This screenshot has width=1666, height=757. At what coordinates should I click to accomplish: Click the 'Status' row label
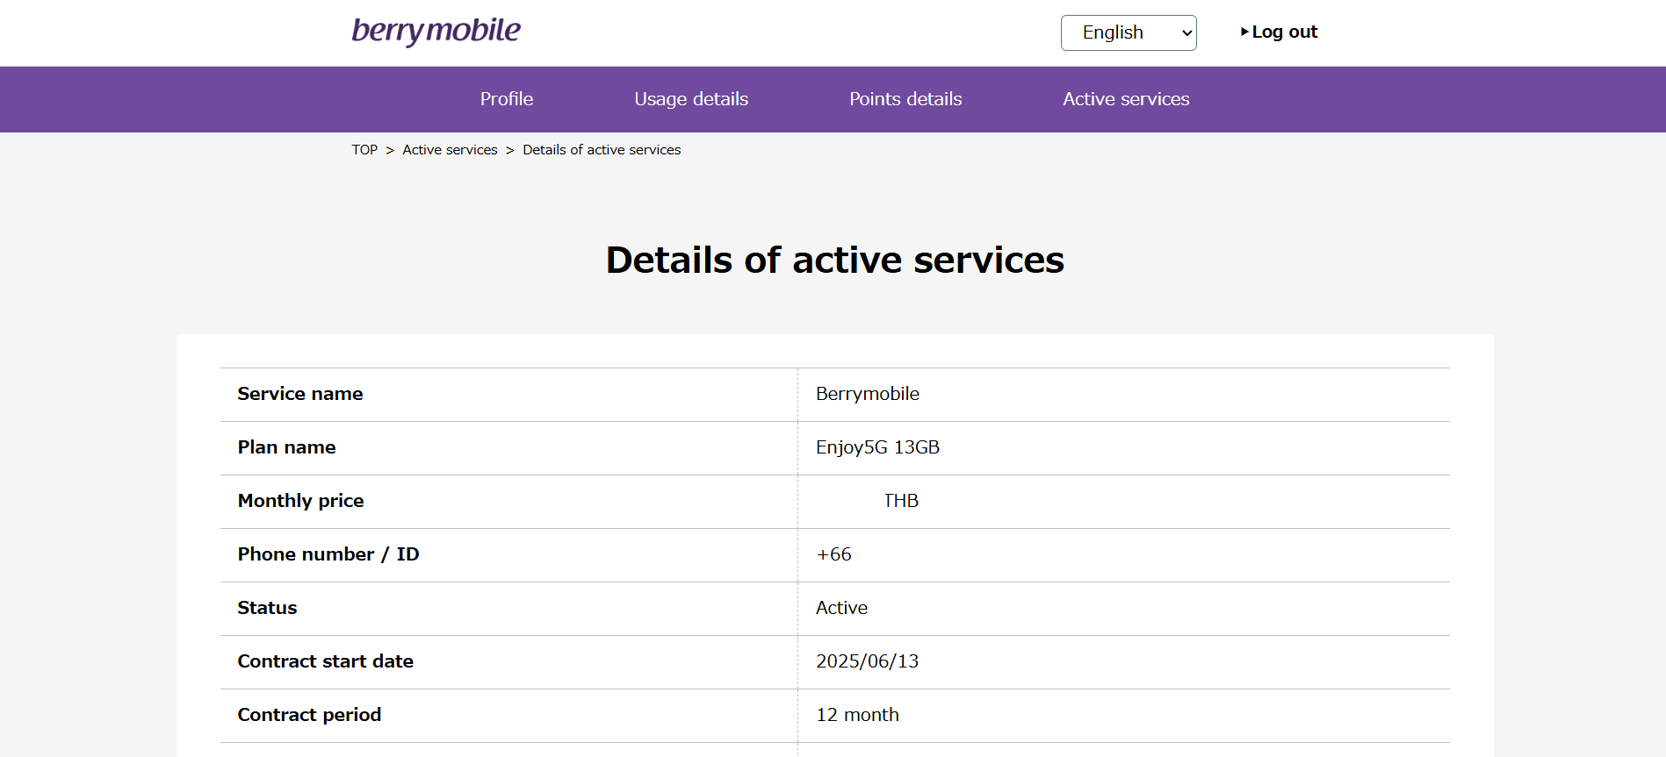(x=267, y=608)
